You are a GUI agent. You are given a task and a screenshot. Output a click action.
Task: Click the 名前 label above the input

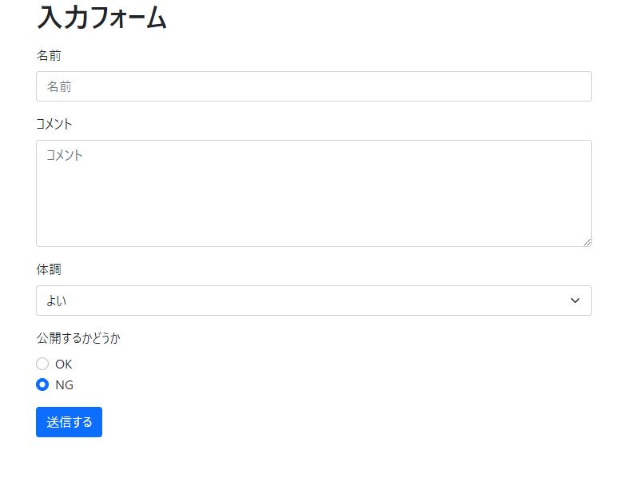[x=49, y=55]
